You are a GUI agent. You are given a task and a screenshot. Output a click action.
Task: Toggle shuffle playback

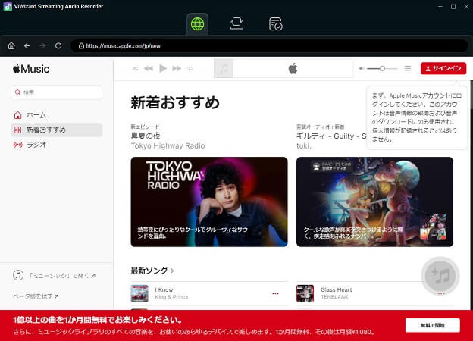click(x=135, y=69)
